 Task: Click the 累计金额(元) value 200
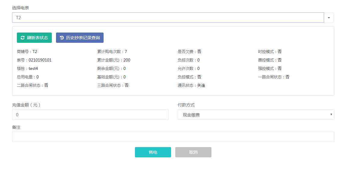pyautogui.click(x=127, y=60)
